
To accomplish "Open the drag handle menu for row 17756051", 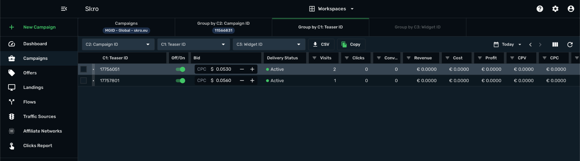I will coord(93,69).
